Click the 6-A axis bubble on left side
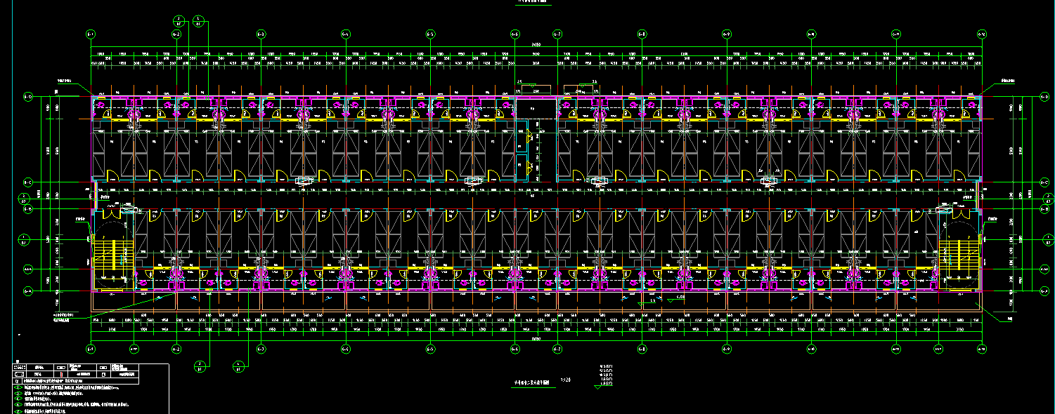 tap(29, 290)
